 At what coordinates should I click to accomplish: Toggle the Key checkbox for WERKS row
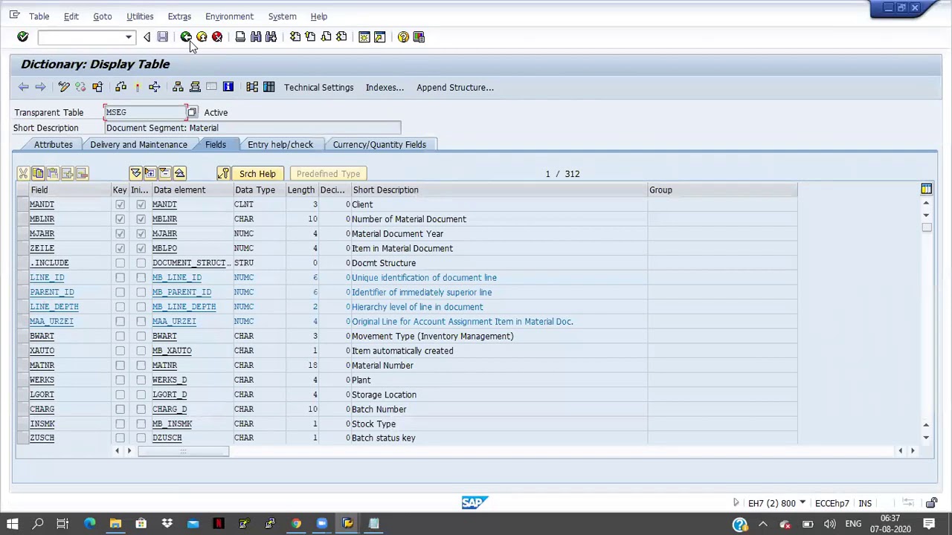(120, 380)
